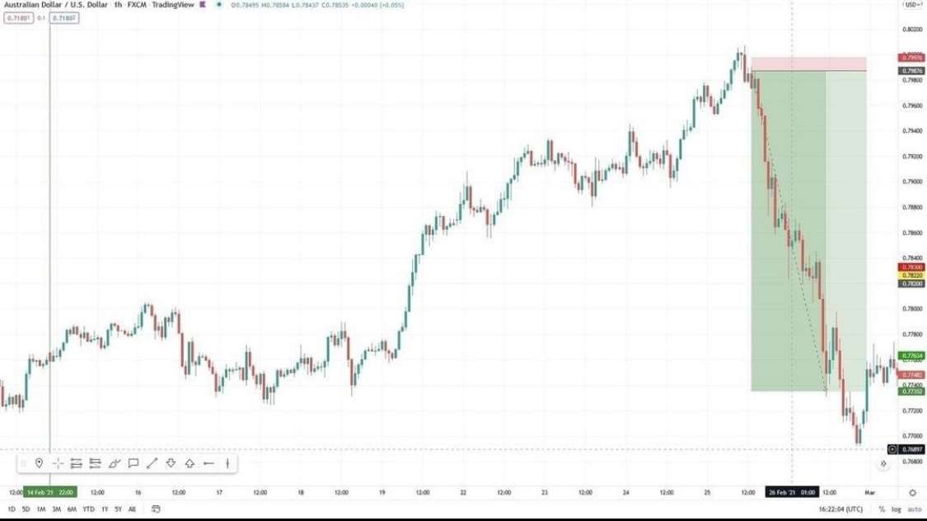Select the arrow up marker tool
The height and width of the screenshot is (521, 927).
point(190,463)
